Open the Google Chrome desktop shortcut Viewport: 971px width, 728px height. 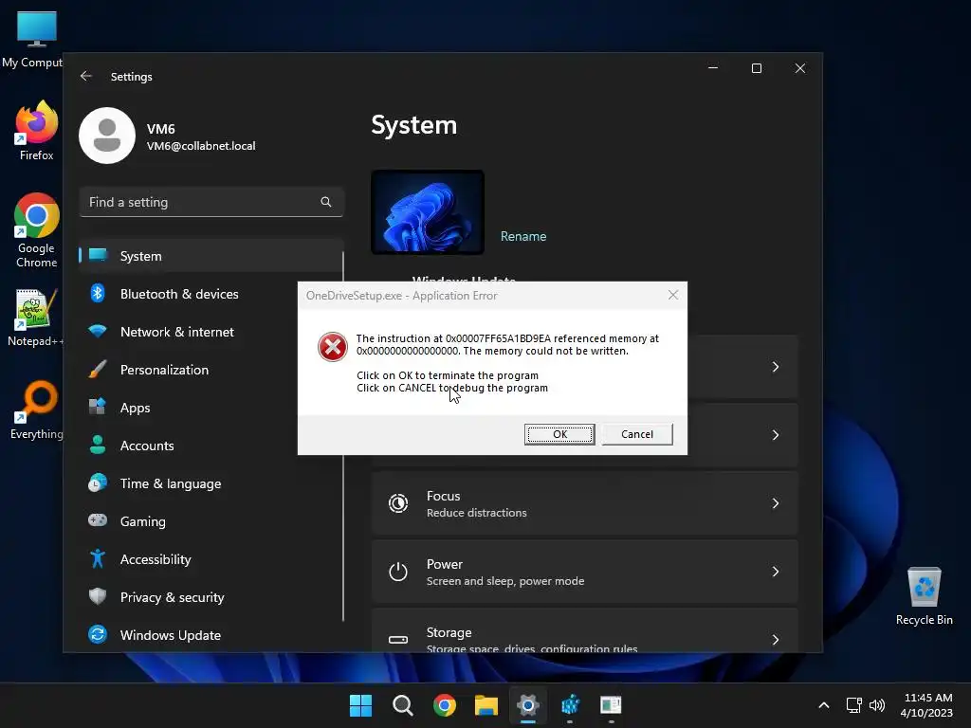37,230
